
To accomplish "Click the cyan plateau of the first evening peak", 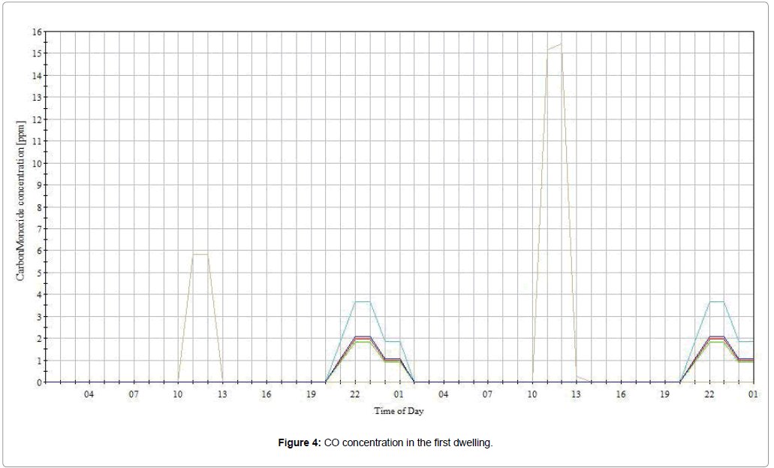I will tap(362, 301).
